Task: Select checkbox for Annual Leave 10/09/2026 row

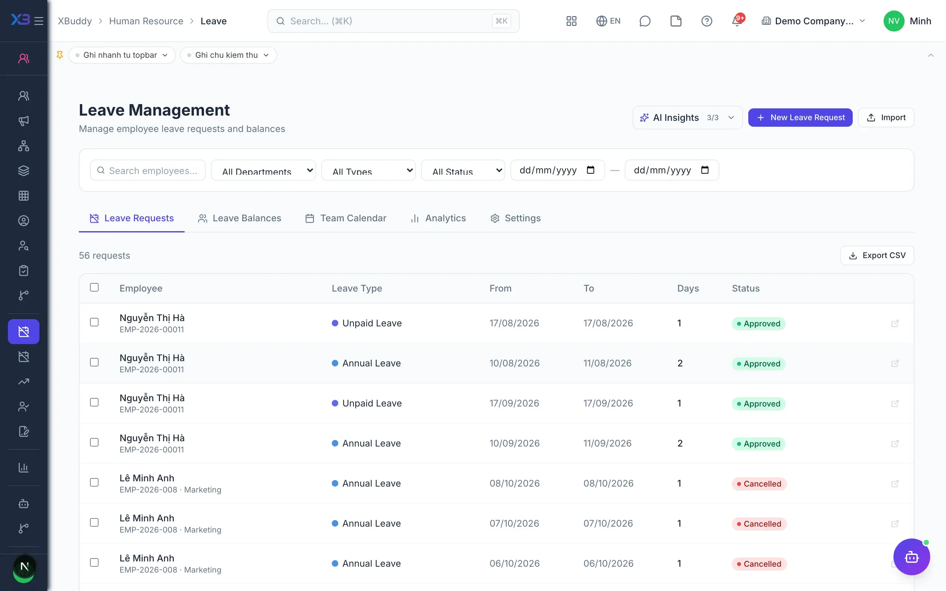Action: [94, 443]
